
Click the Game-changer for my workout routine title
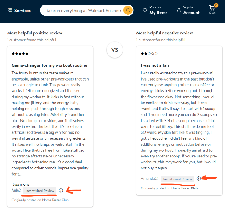[x=49, y=65]
